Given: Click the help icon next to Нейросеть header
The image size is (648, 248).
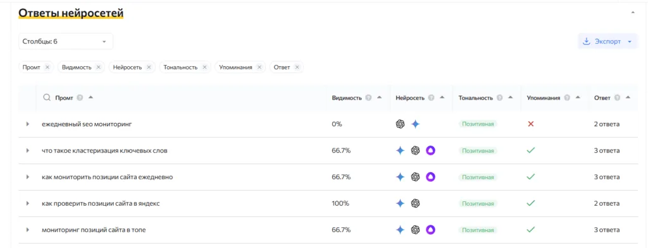Looking at the screenshot, I should (x=432, y=98).
